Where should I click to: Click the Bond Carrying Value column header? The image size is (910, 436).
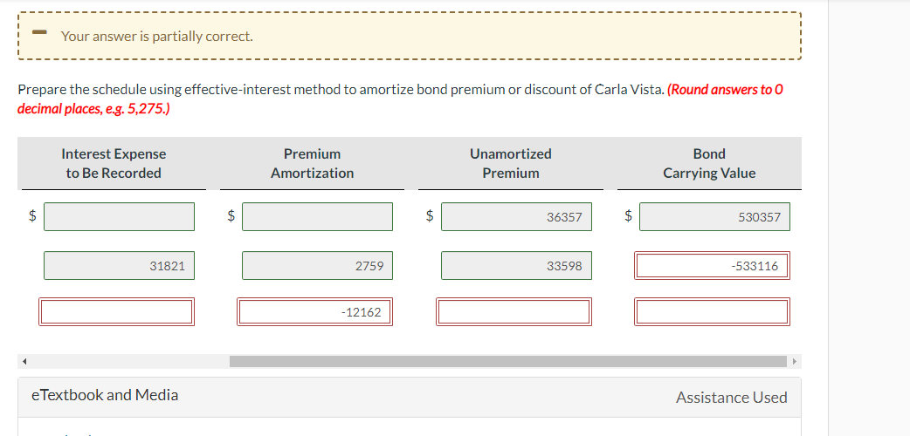[709, 163]
